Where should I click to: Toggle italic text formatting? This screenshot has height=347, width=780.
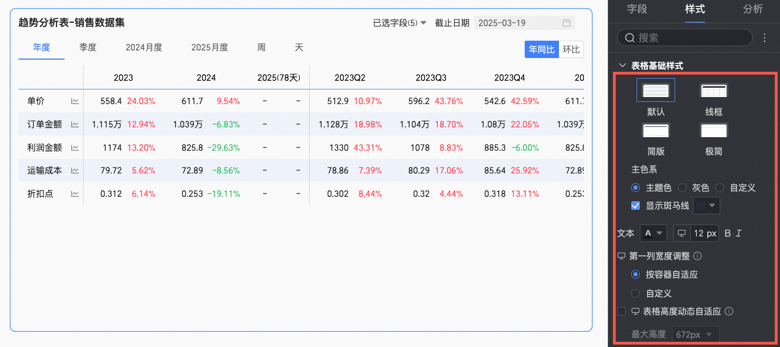(x=739, y=233)
